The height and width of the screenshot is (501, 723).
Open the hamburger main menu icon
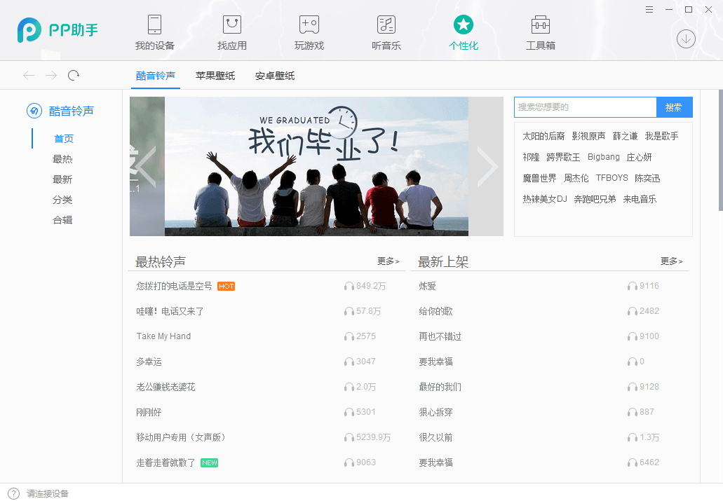[649, 9]
